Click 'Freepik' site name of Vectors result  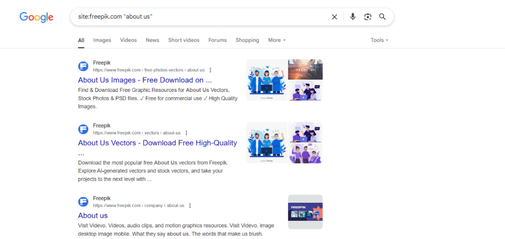point(102,125)
